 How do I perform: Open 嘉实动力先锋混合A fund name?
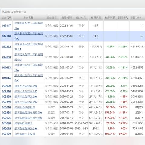tap(26, 86)
